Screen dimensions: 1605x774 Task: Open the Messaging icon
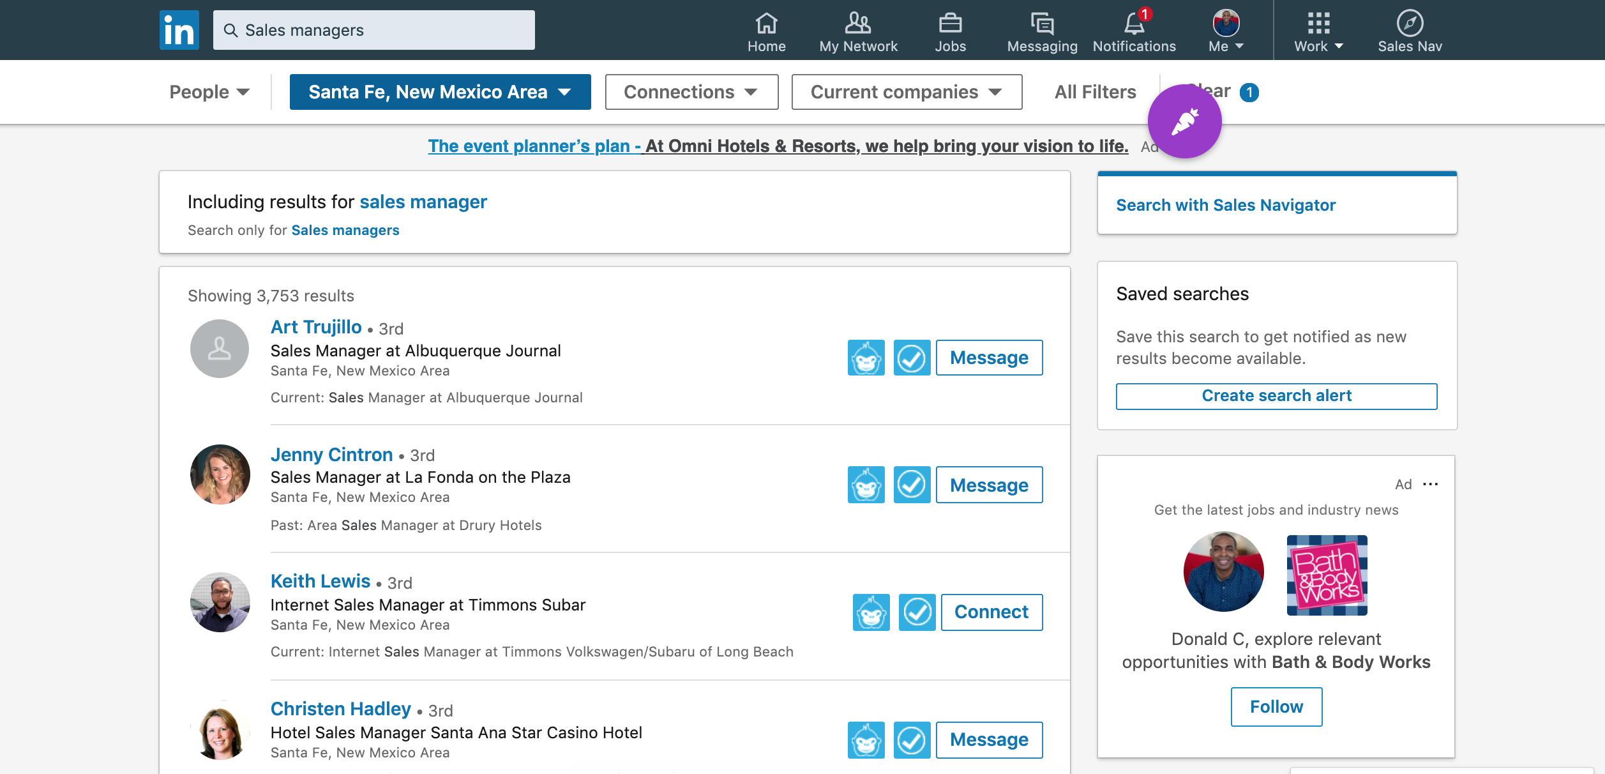pyautogui.click(x=1042, y=23)
